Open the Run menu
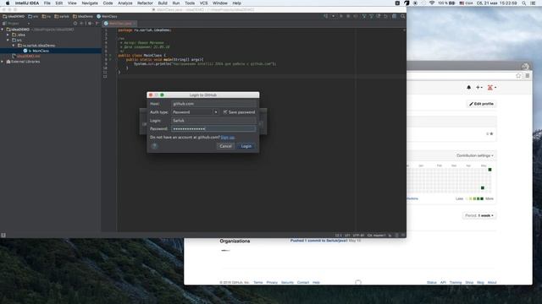The image size is (542, 304). 176,3
